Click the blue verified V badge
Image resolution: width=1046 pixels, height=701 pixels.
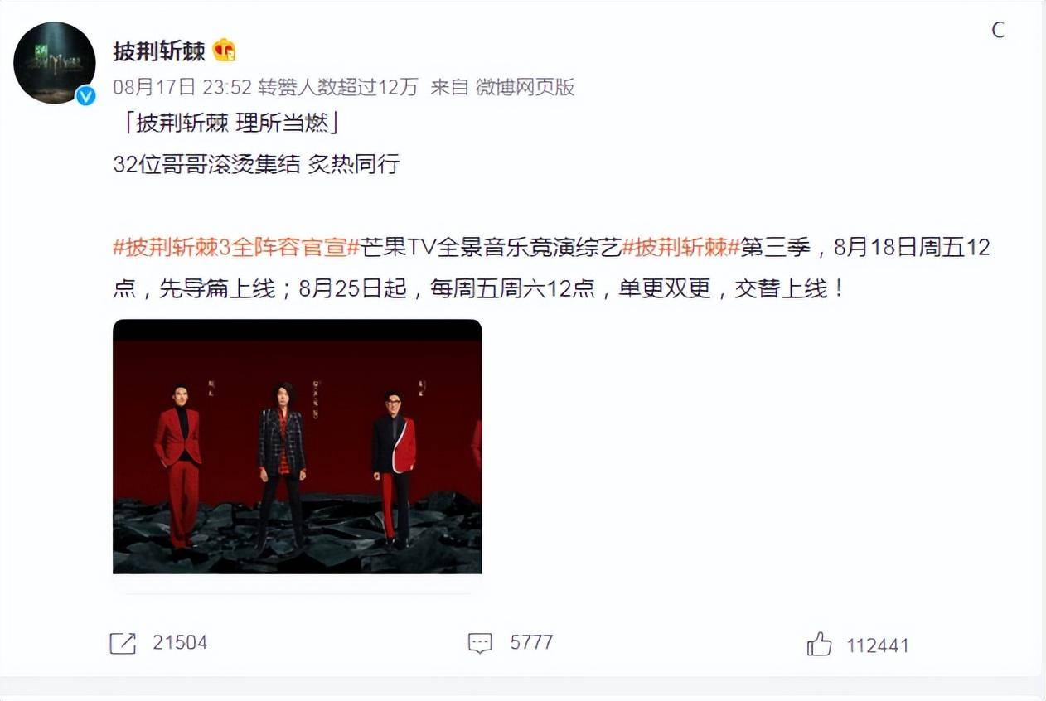click(x=86, y=95)
